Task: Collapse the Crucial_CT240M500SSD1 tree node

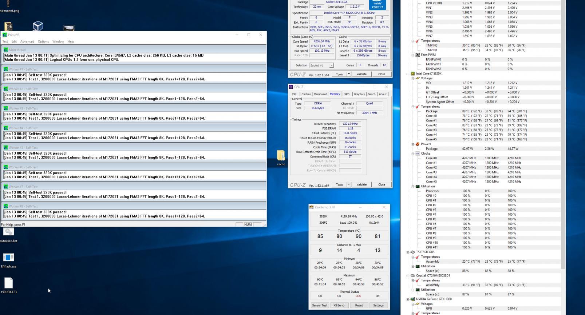Action: pos(408,276)
